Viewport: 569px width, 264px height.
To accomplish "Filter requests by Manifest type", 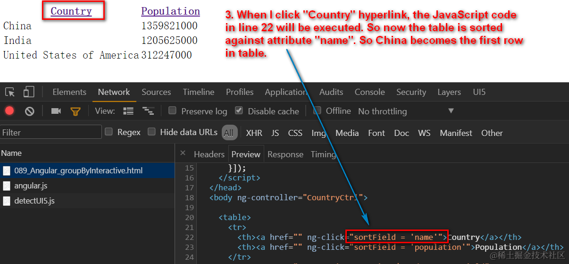I will (456, 133).
